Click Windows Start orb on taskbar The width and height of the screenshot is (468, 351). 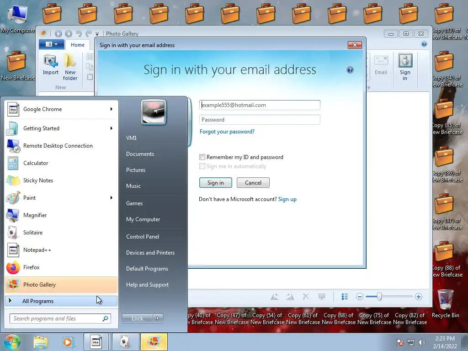tap(12, 342)
